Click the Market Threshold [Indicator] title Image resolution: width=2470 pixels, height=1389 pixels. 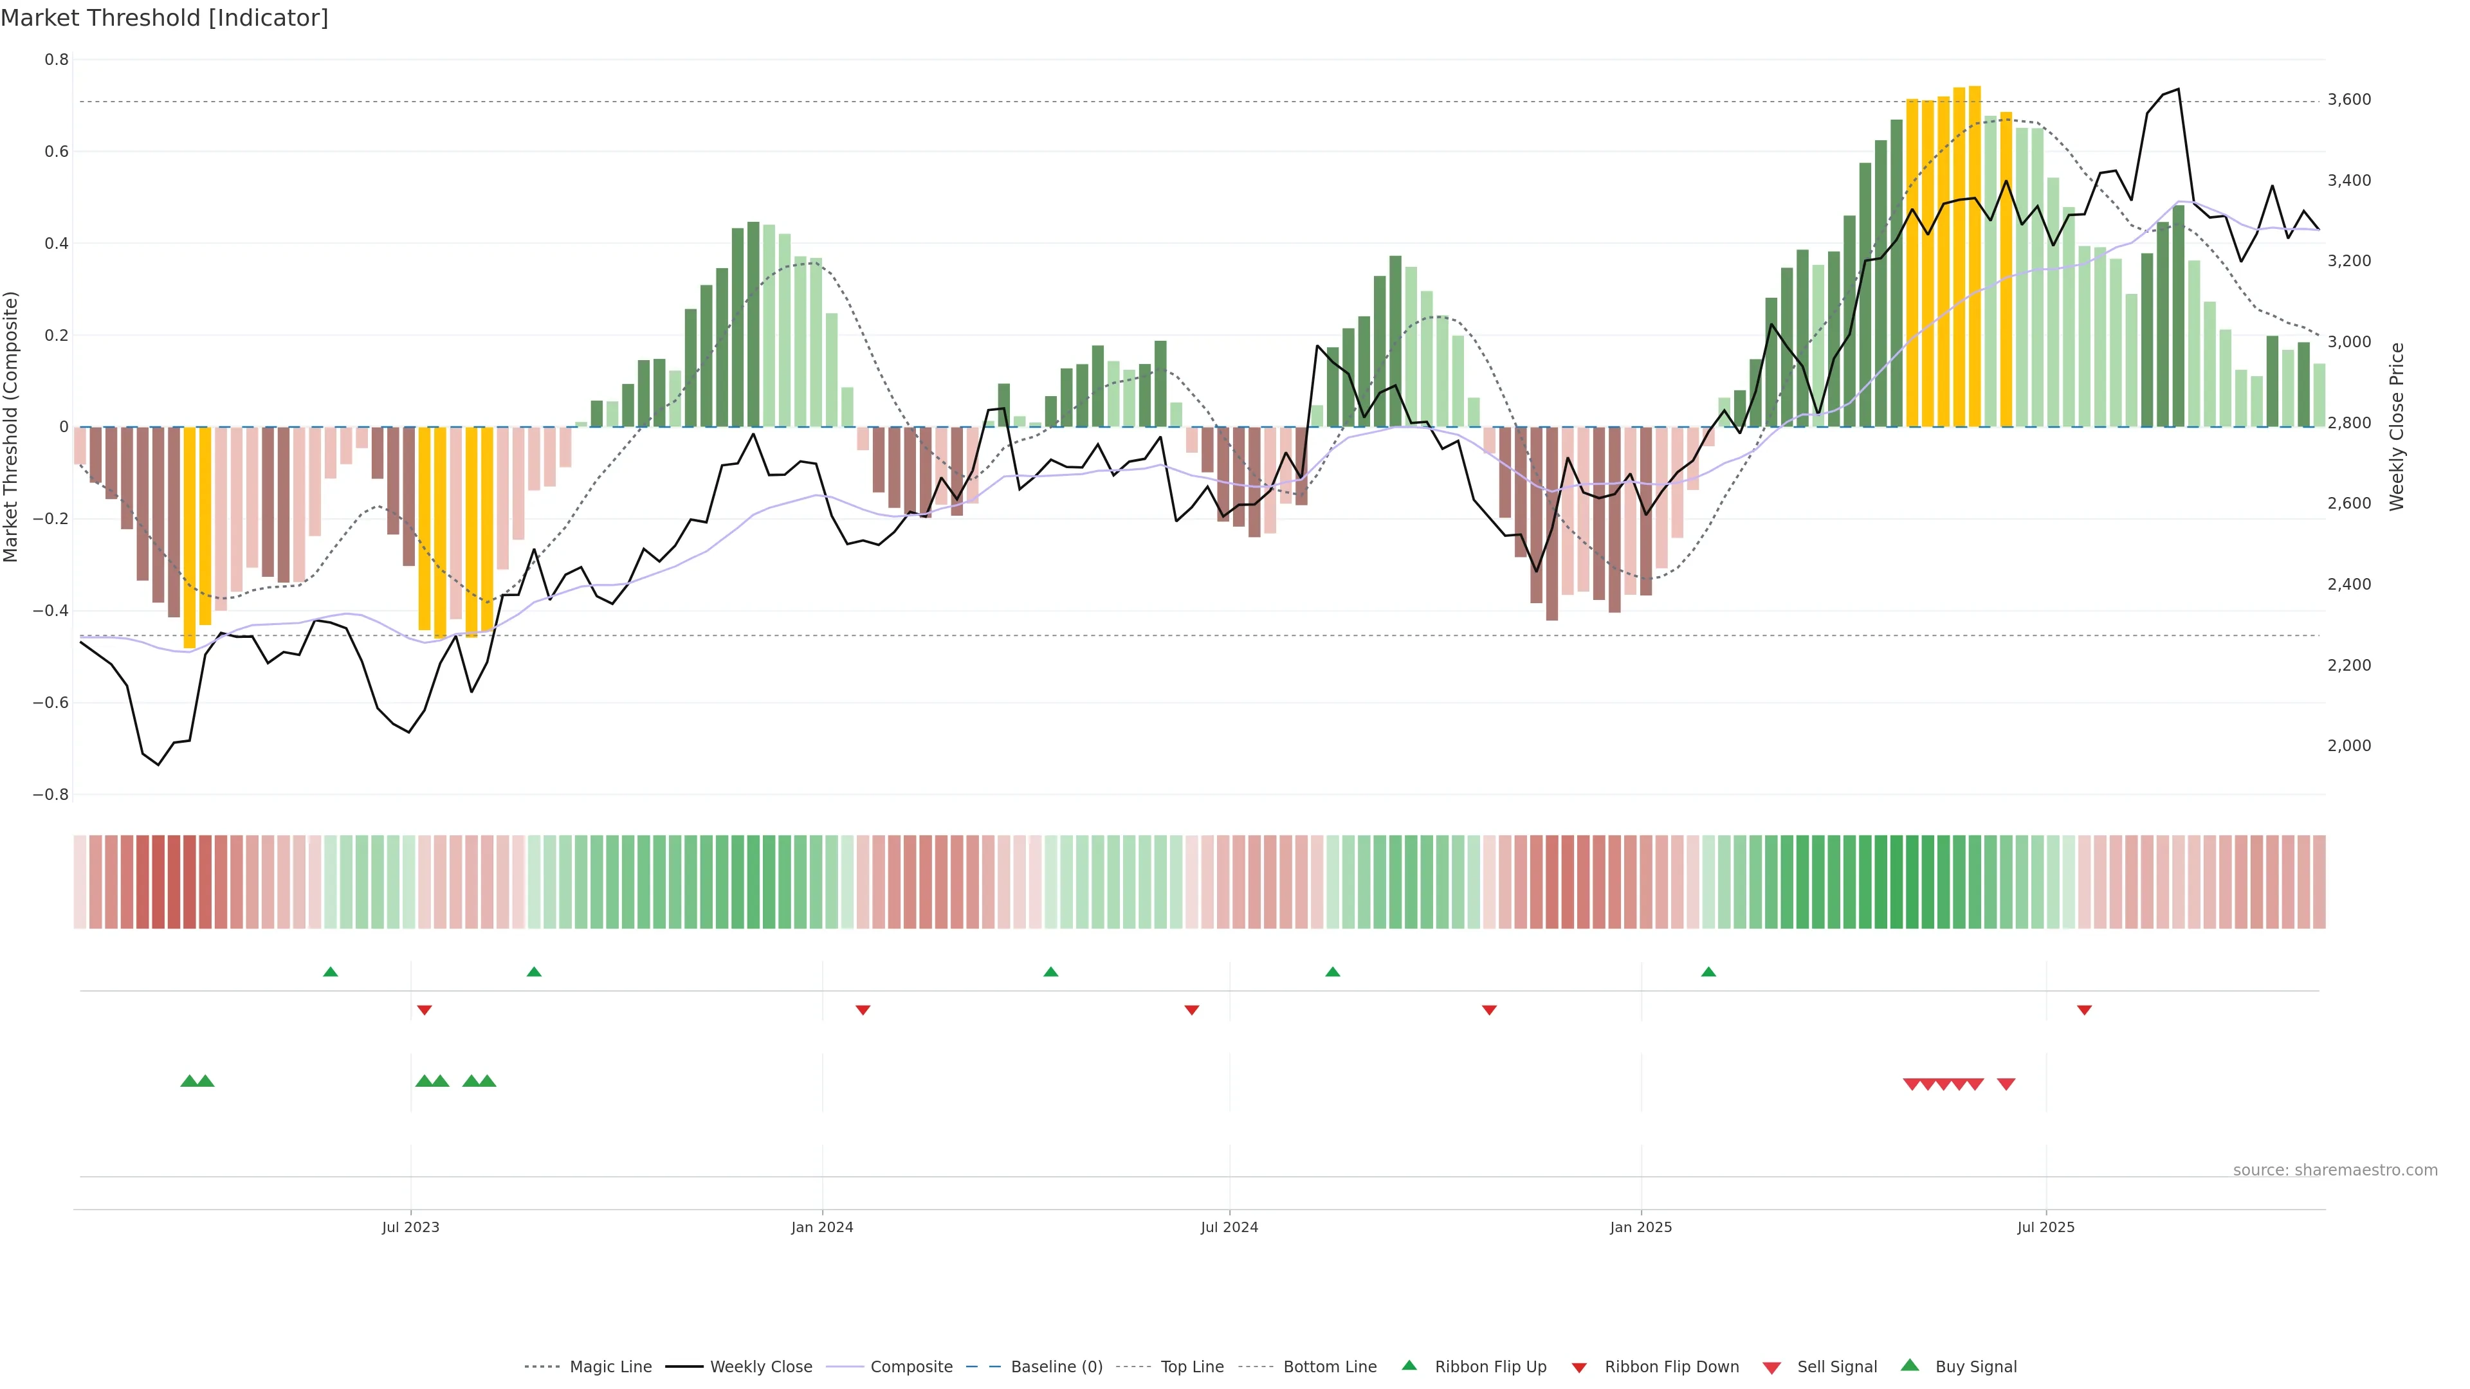pos(164,18)
